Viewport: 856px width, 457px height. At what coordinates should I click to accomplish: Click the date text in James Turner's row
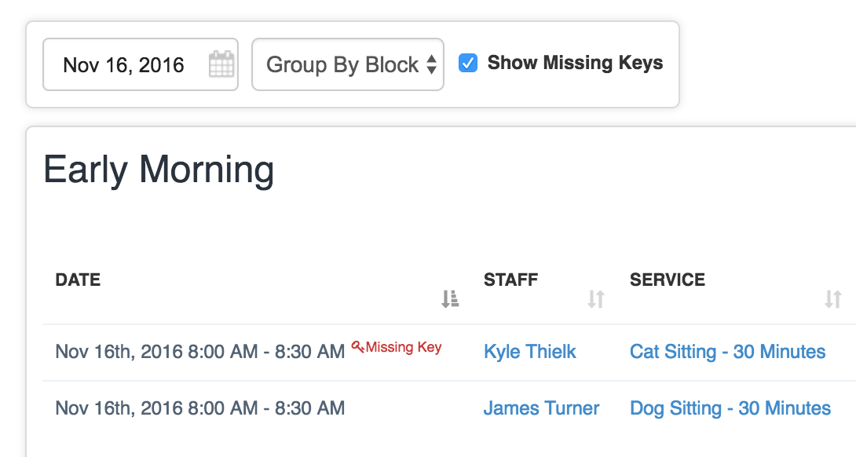point(199,408)
